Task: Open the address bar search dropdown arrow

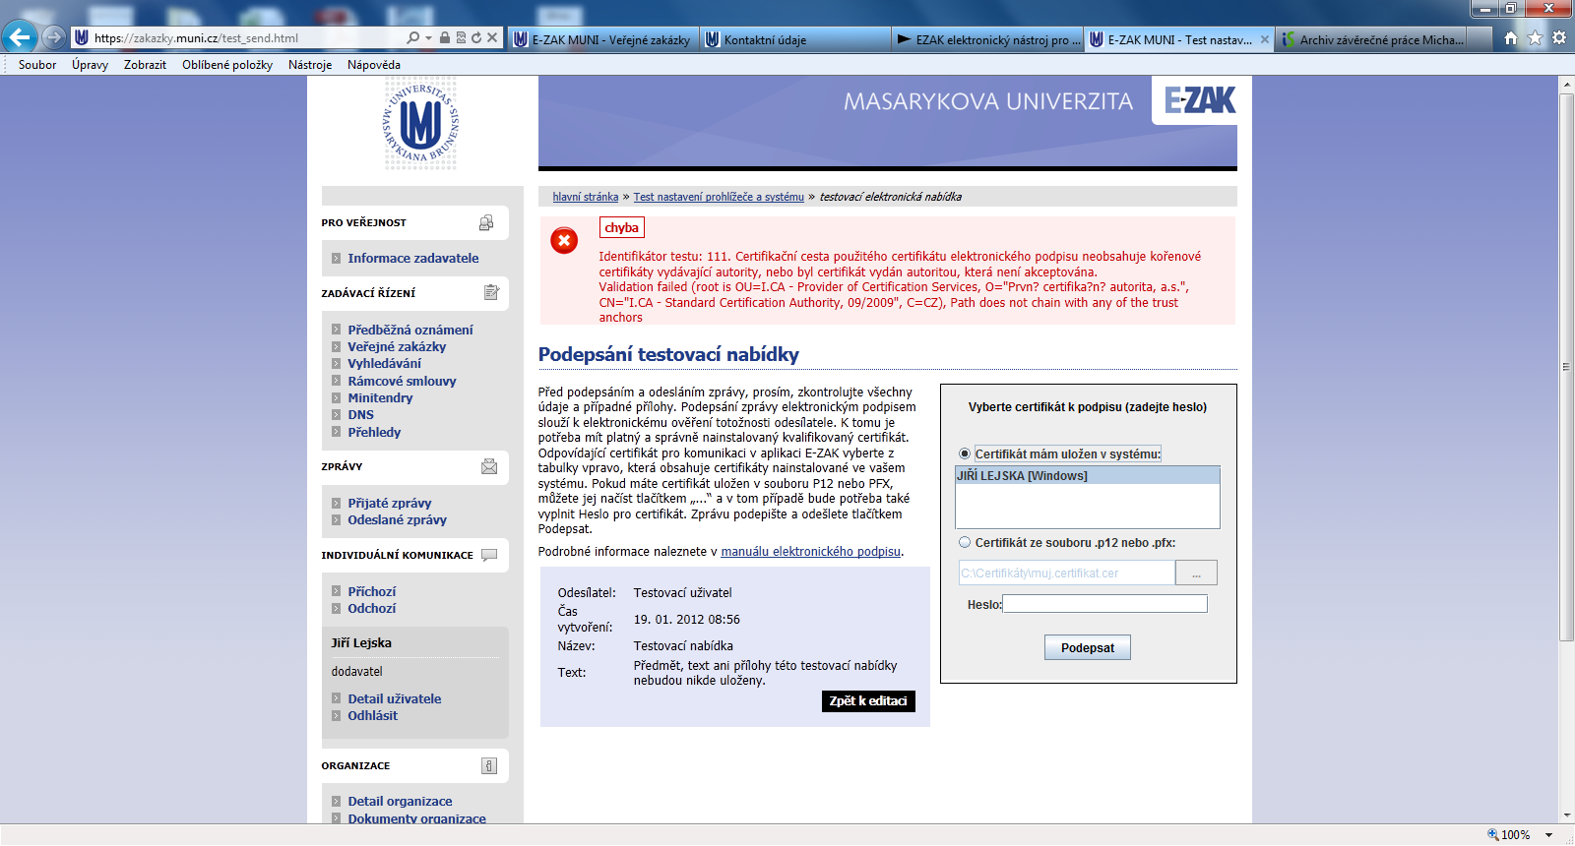Action: pyautogui.click(x=428, y=38)
